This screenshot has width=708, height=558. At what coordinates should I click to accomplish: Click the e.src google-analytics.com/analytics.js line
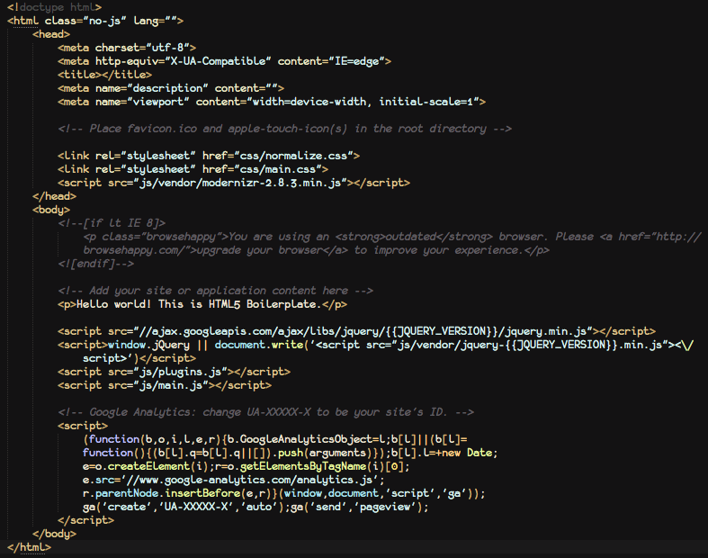click(233, 481)
